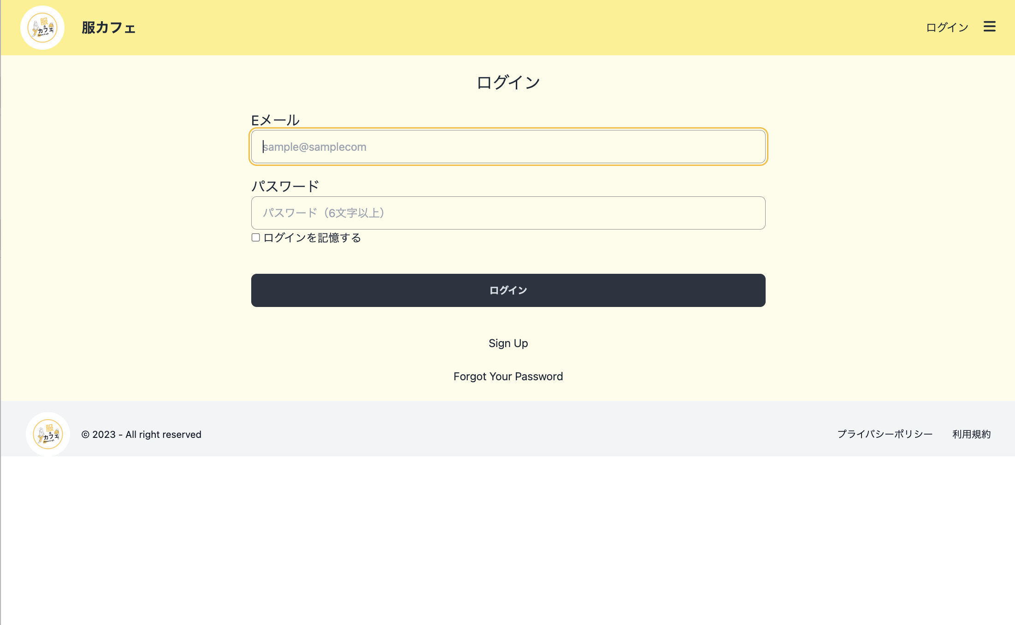Click the 服カフェ logo in the header
The width and height of the screenshot is (1015, 625).
(109, 28)
